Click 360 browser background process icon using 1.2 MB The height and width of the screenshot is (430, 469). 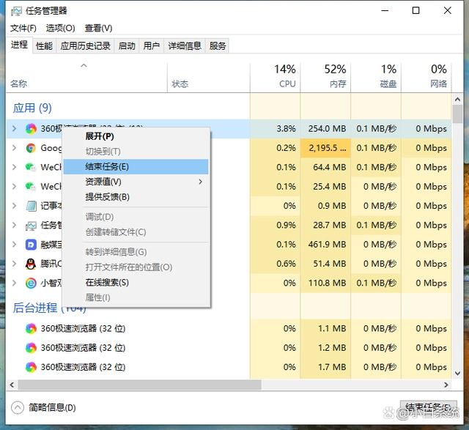coord(31,348)
